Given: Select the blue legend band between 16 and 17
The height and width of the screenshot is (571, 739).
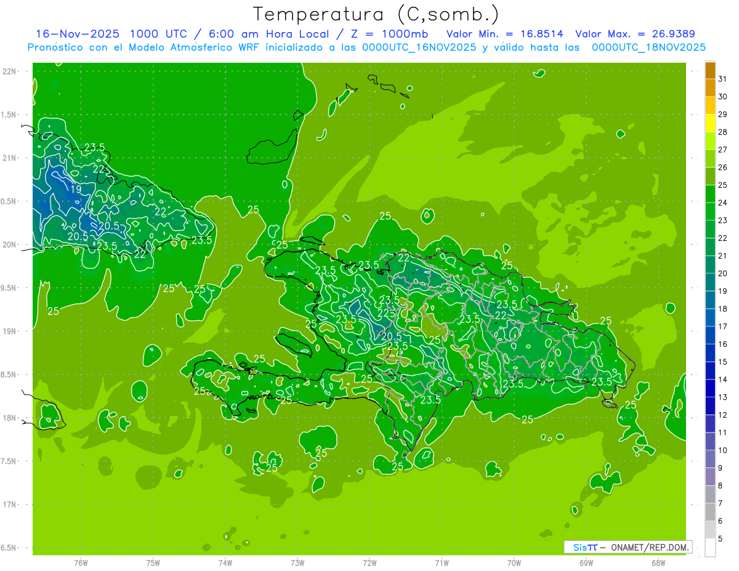Looking at the screenshot, I should (x=710, y=336).
